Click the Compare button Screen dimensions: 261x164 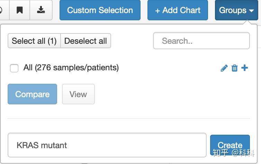pyautogui.click(x=32, y=94)
